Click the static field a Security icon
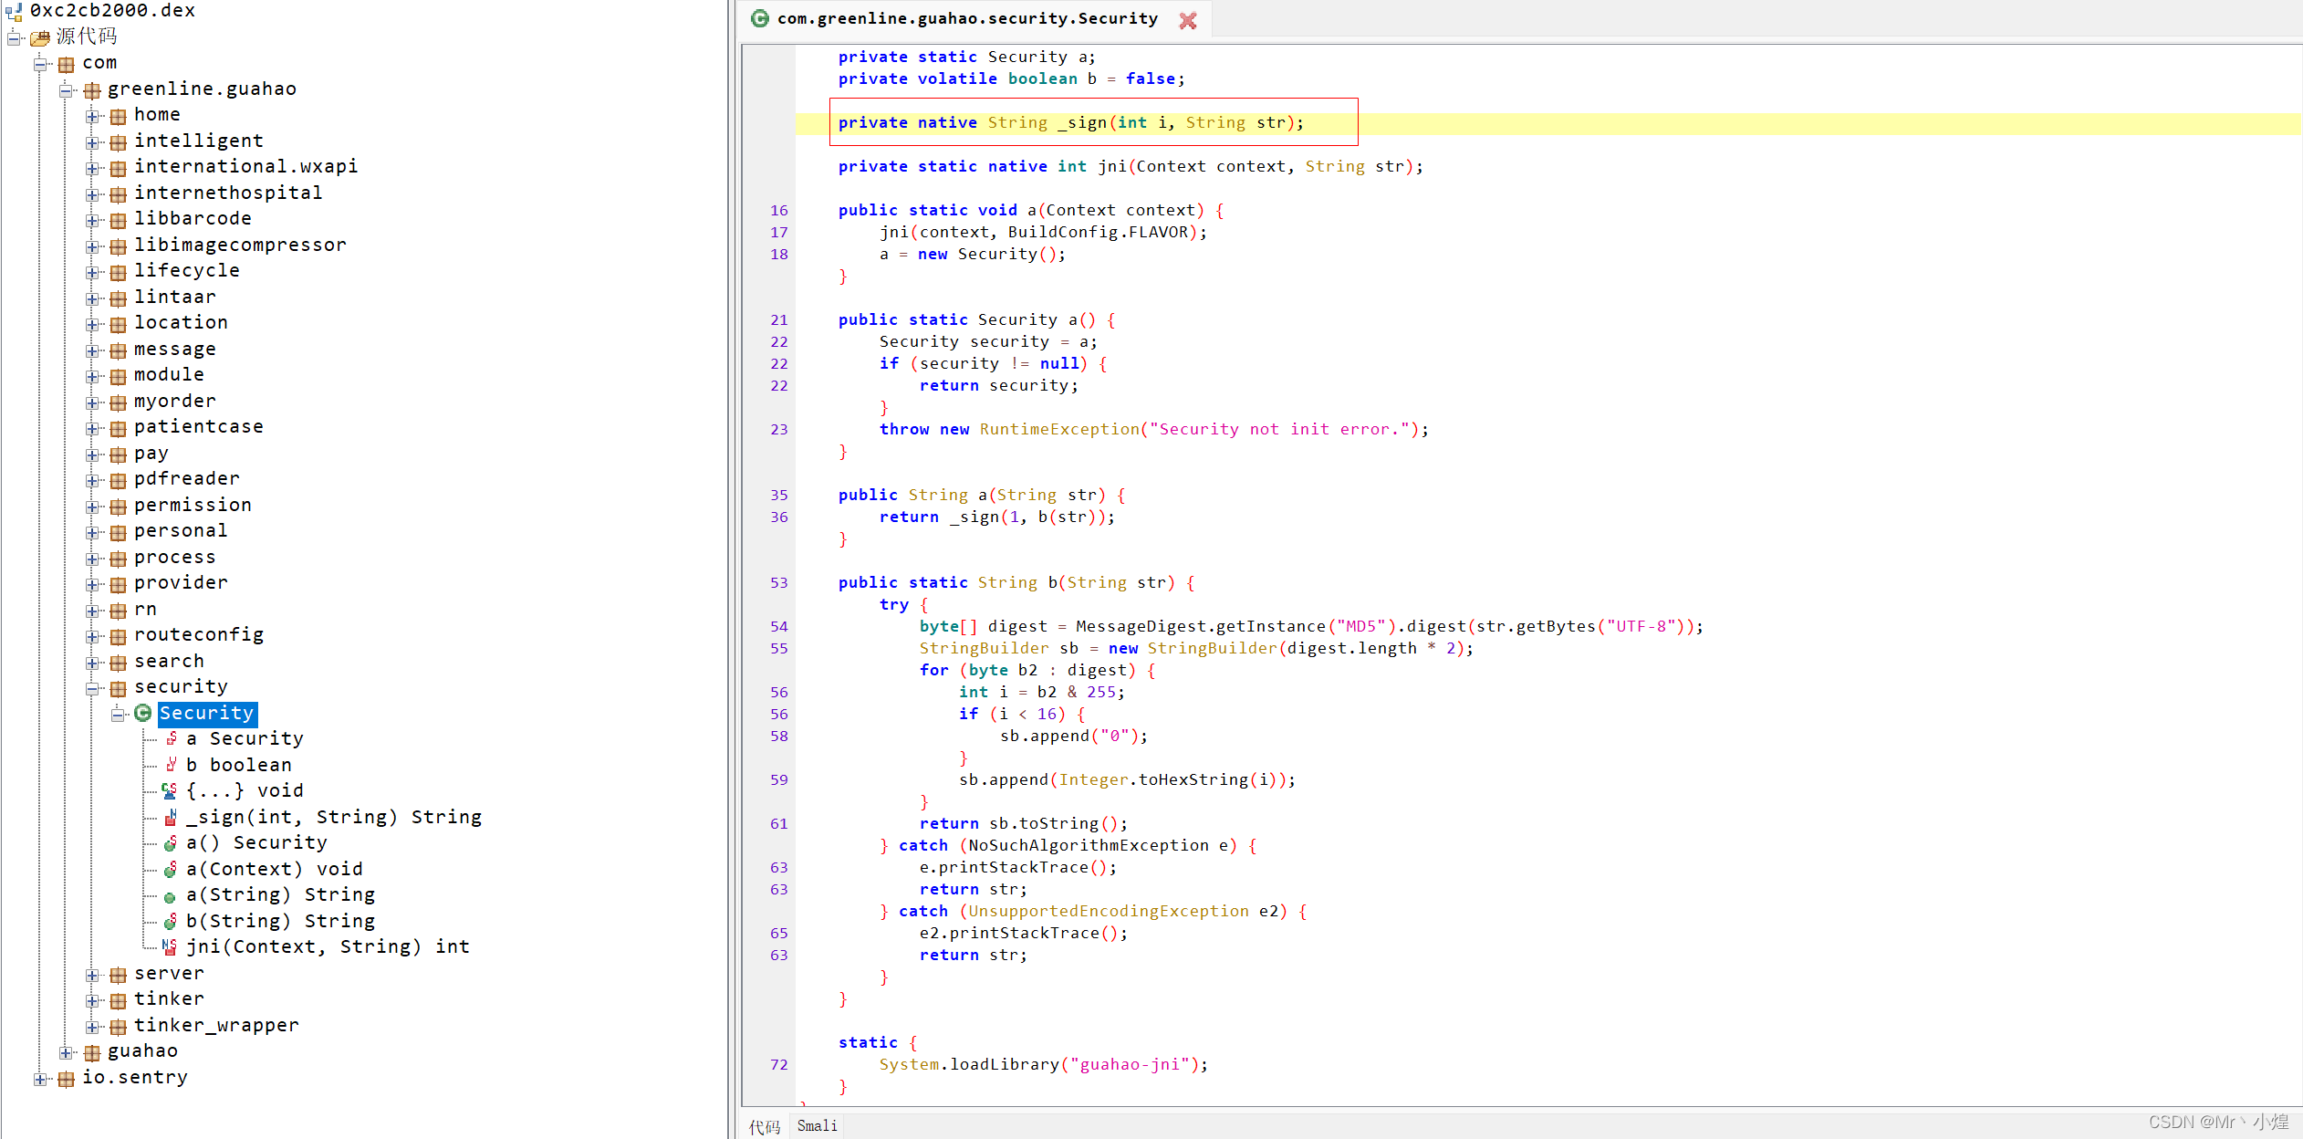This screenshot has height=1139, width=2303. 171,738
